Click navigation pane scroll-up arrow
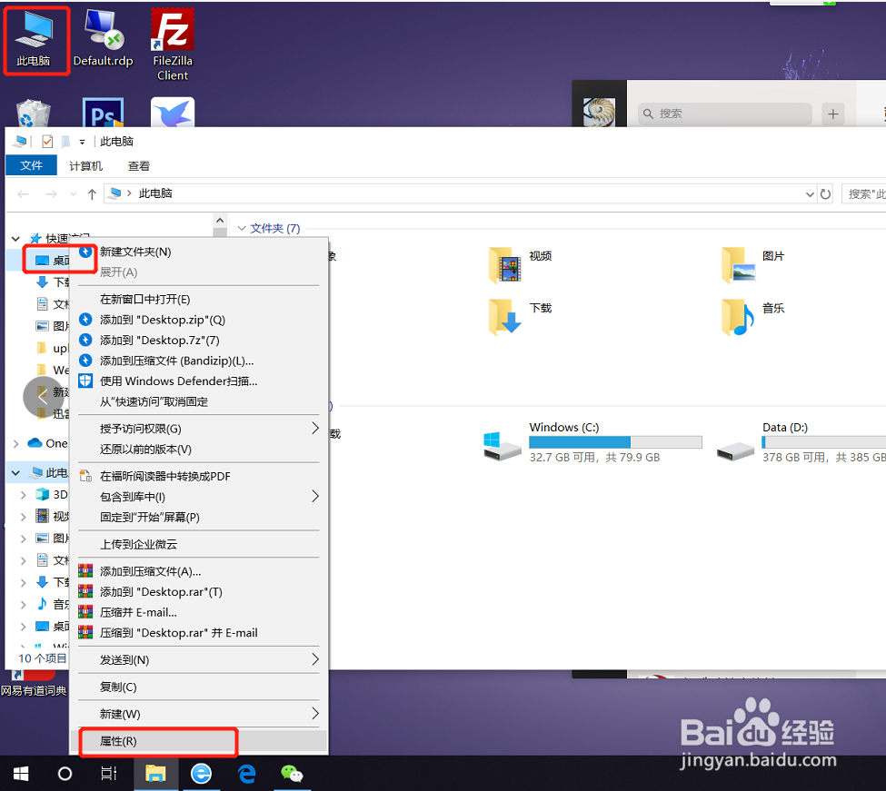 (x=221, y=221)
